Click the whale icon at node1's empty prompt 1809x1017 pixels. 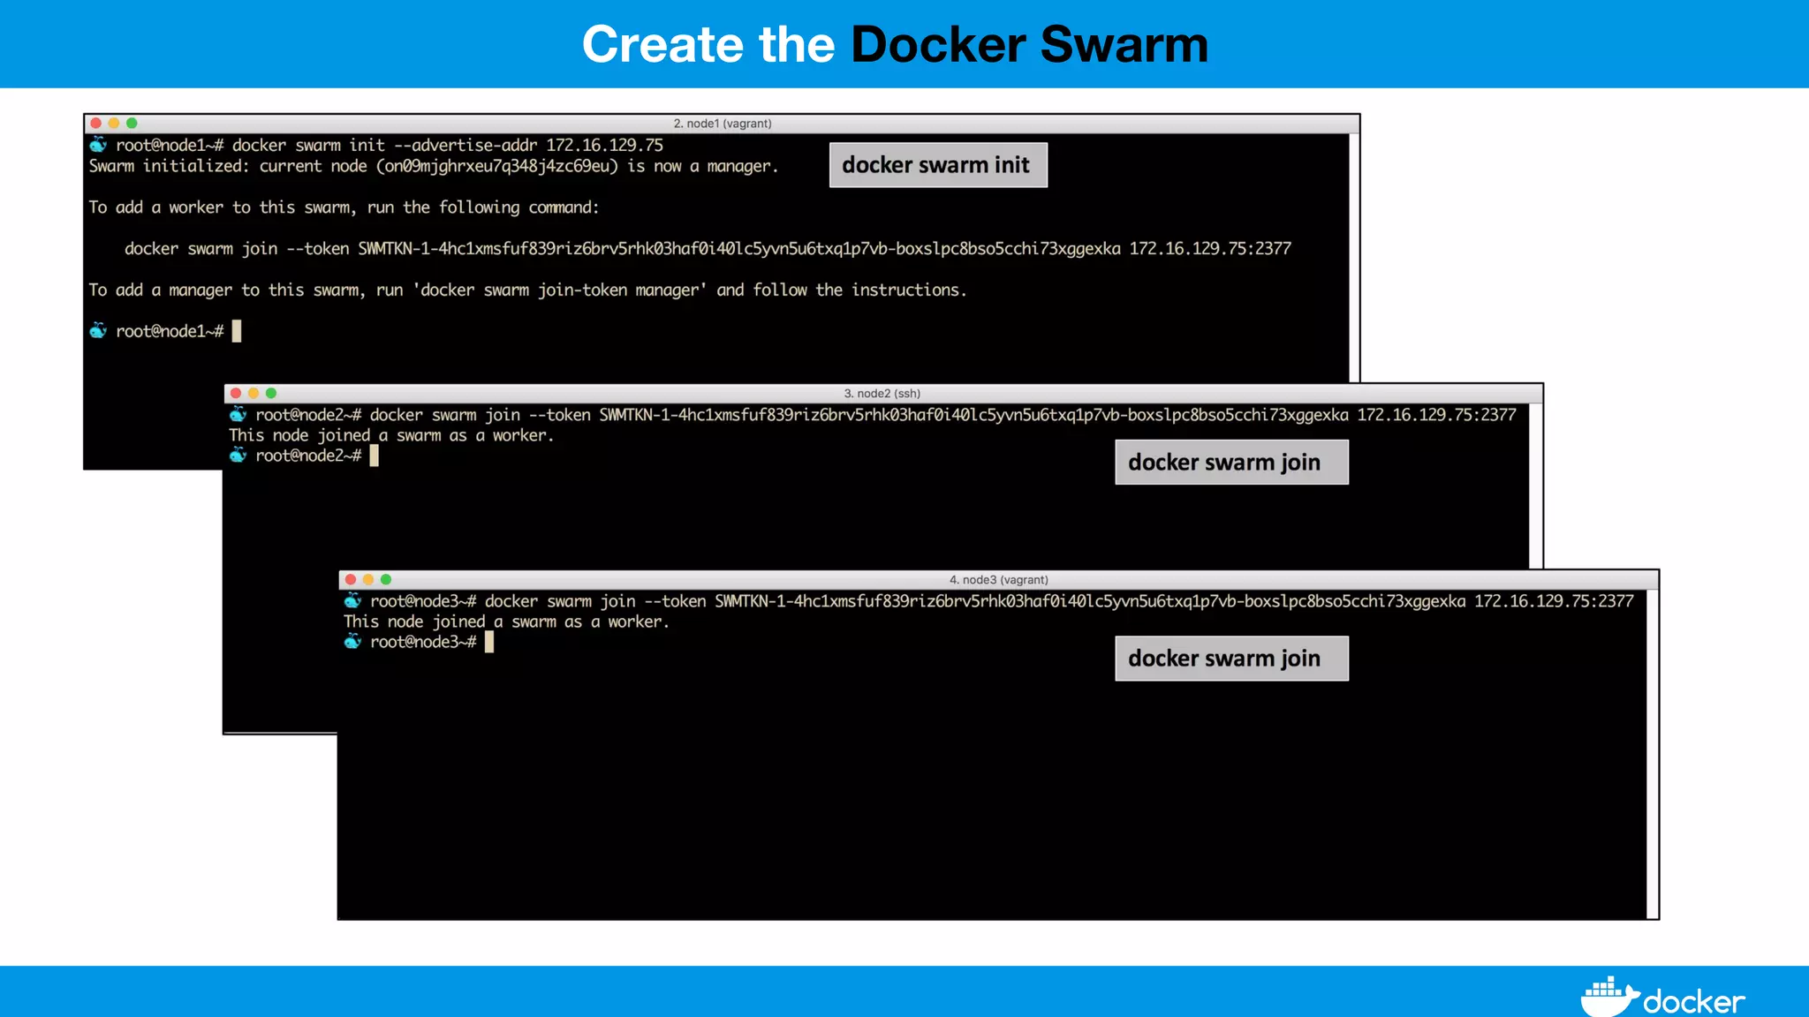point(98,331)
